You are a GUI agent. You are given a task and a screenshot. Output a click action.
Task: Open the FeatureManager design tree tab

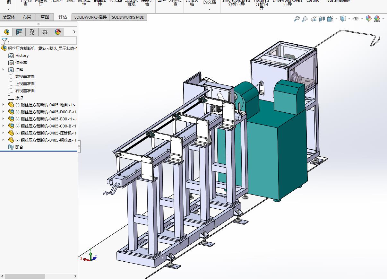click(6, 32)
